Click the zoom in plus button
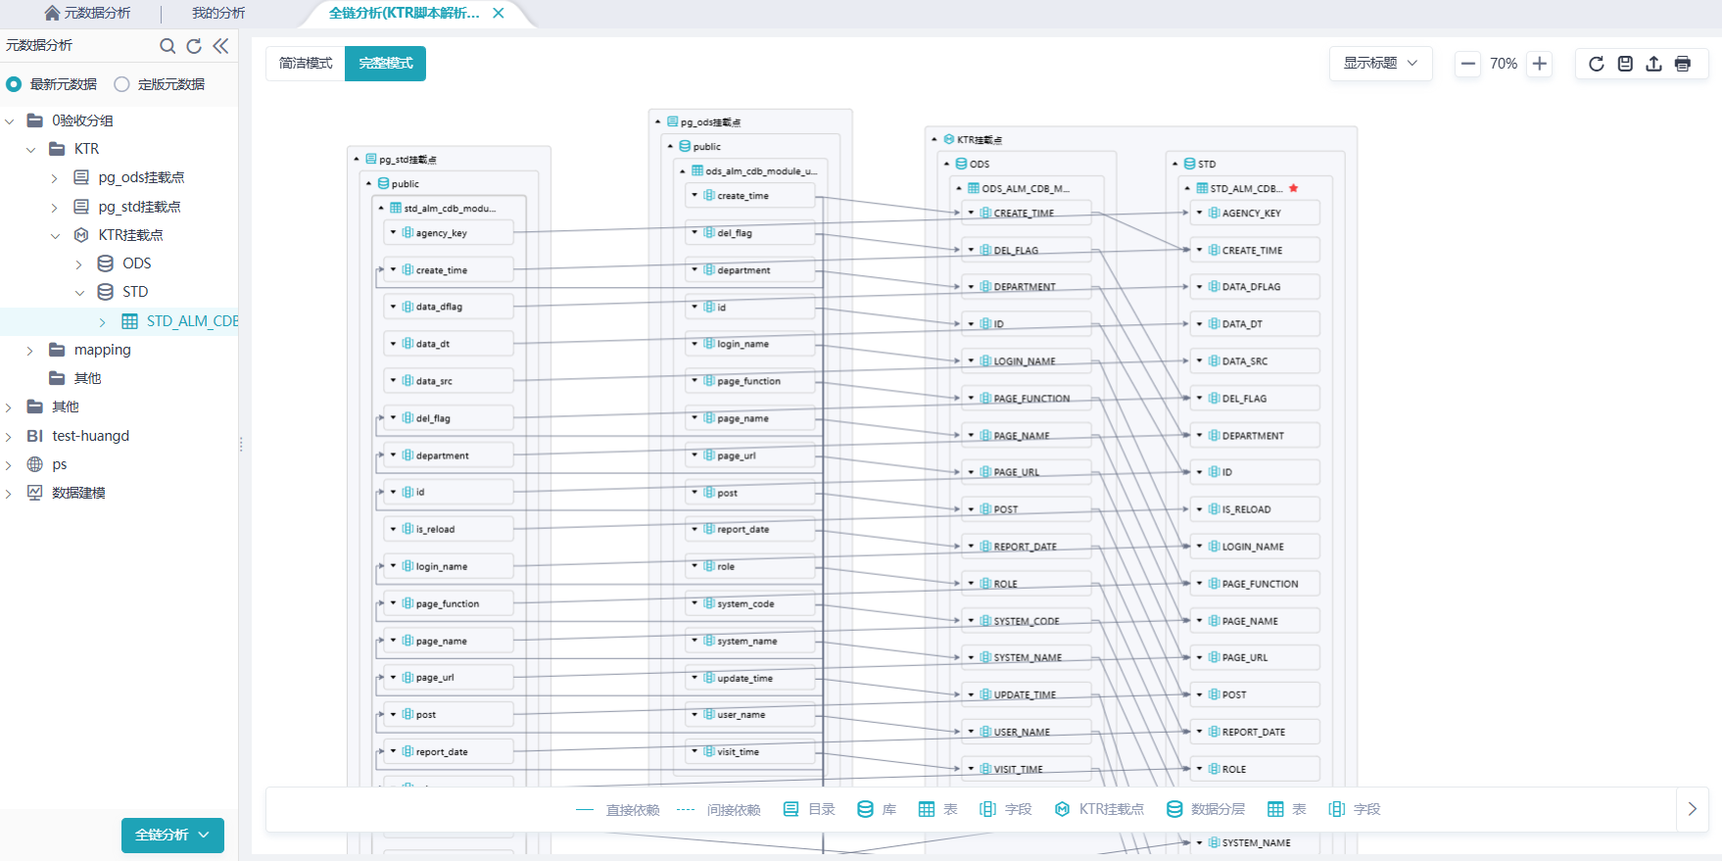 1540,64
